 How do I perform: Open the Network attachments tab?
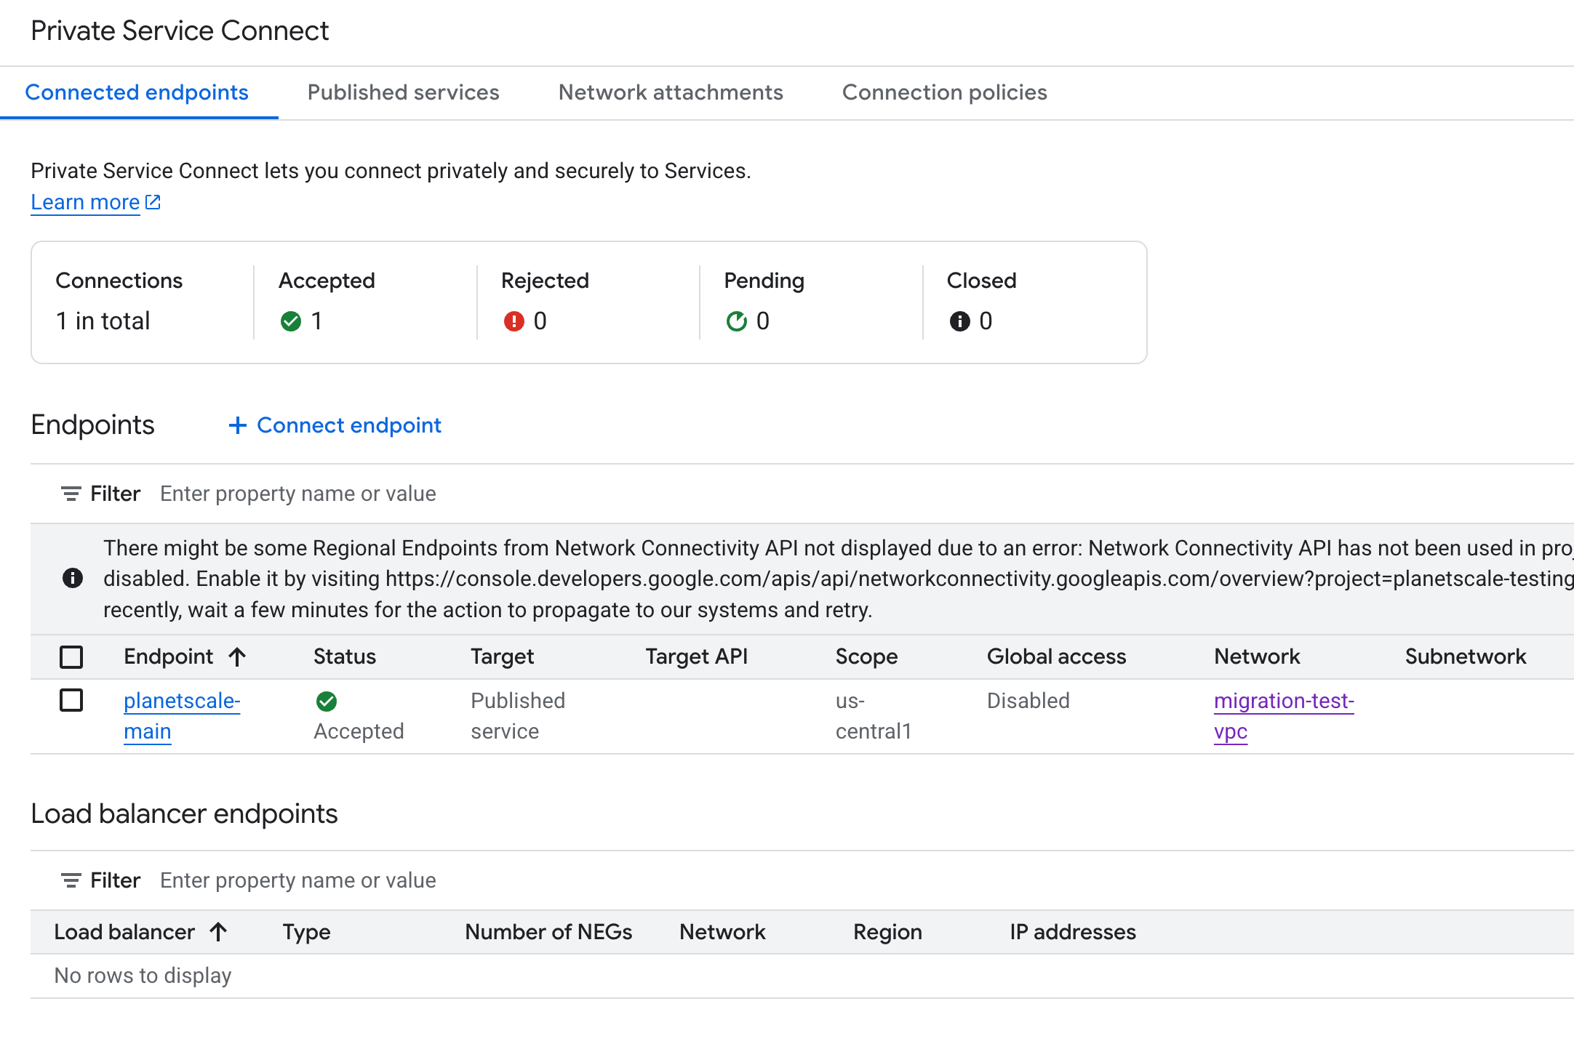pos(670,92)
